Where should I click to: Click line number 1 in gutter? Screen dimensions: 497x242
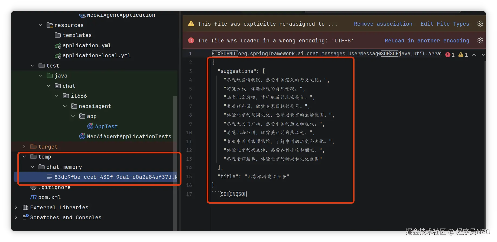pyautogui.click(x=190, y=53)
